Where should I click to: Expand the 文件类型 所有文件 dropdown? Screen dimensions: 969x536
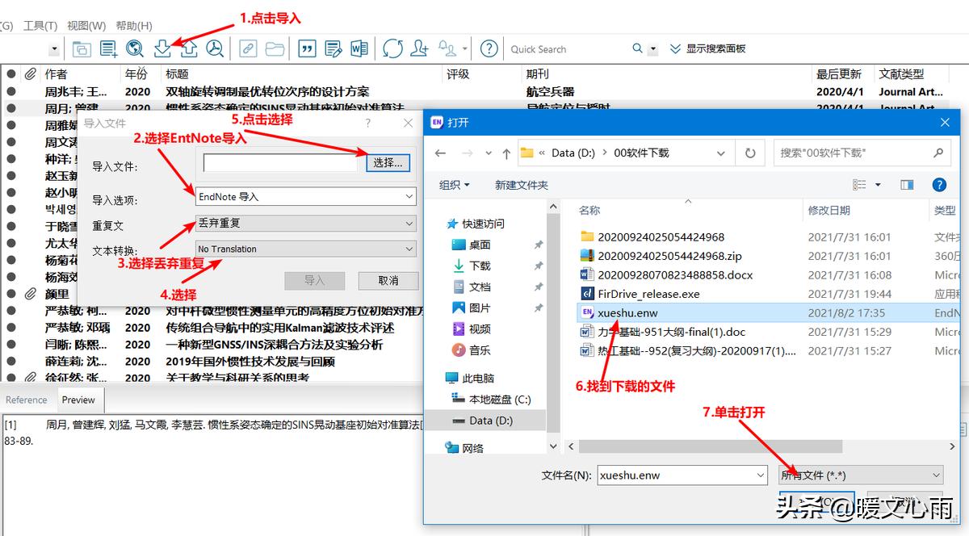(860, 475)
